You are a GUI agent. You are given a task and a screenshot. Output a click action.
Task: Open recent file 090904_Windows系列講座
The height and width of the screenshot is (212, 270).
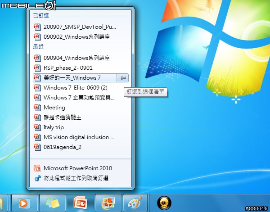[x=81, y=58]
